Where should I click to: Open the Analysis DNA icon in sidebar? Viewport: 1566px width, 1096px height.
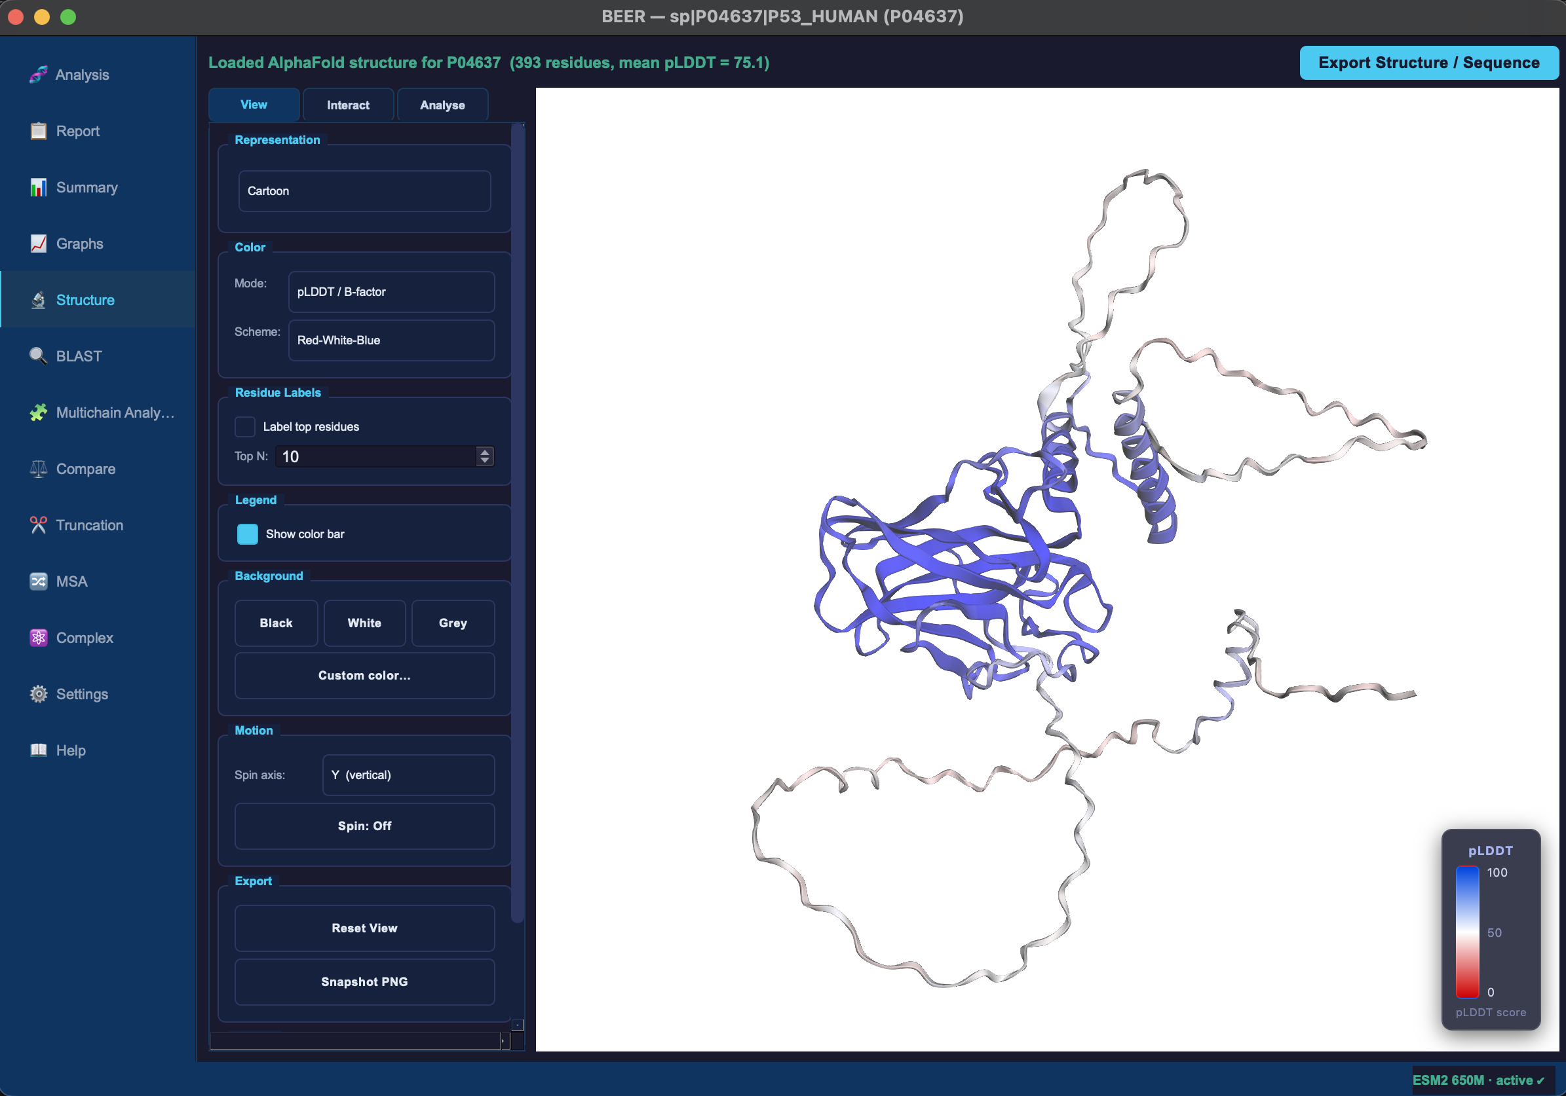pos(38,74)
